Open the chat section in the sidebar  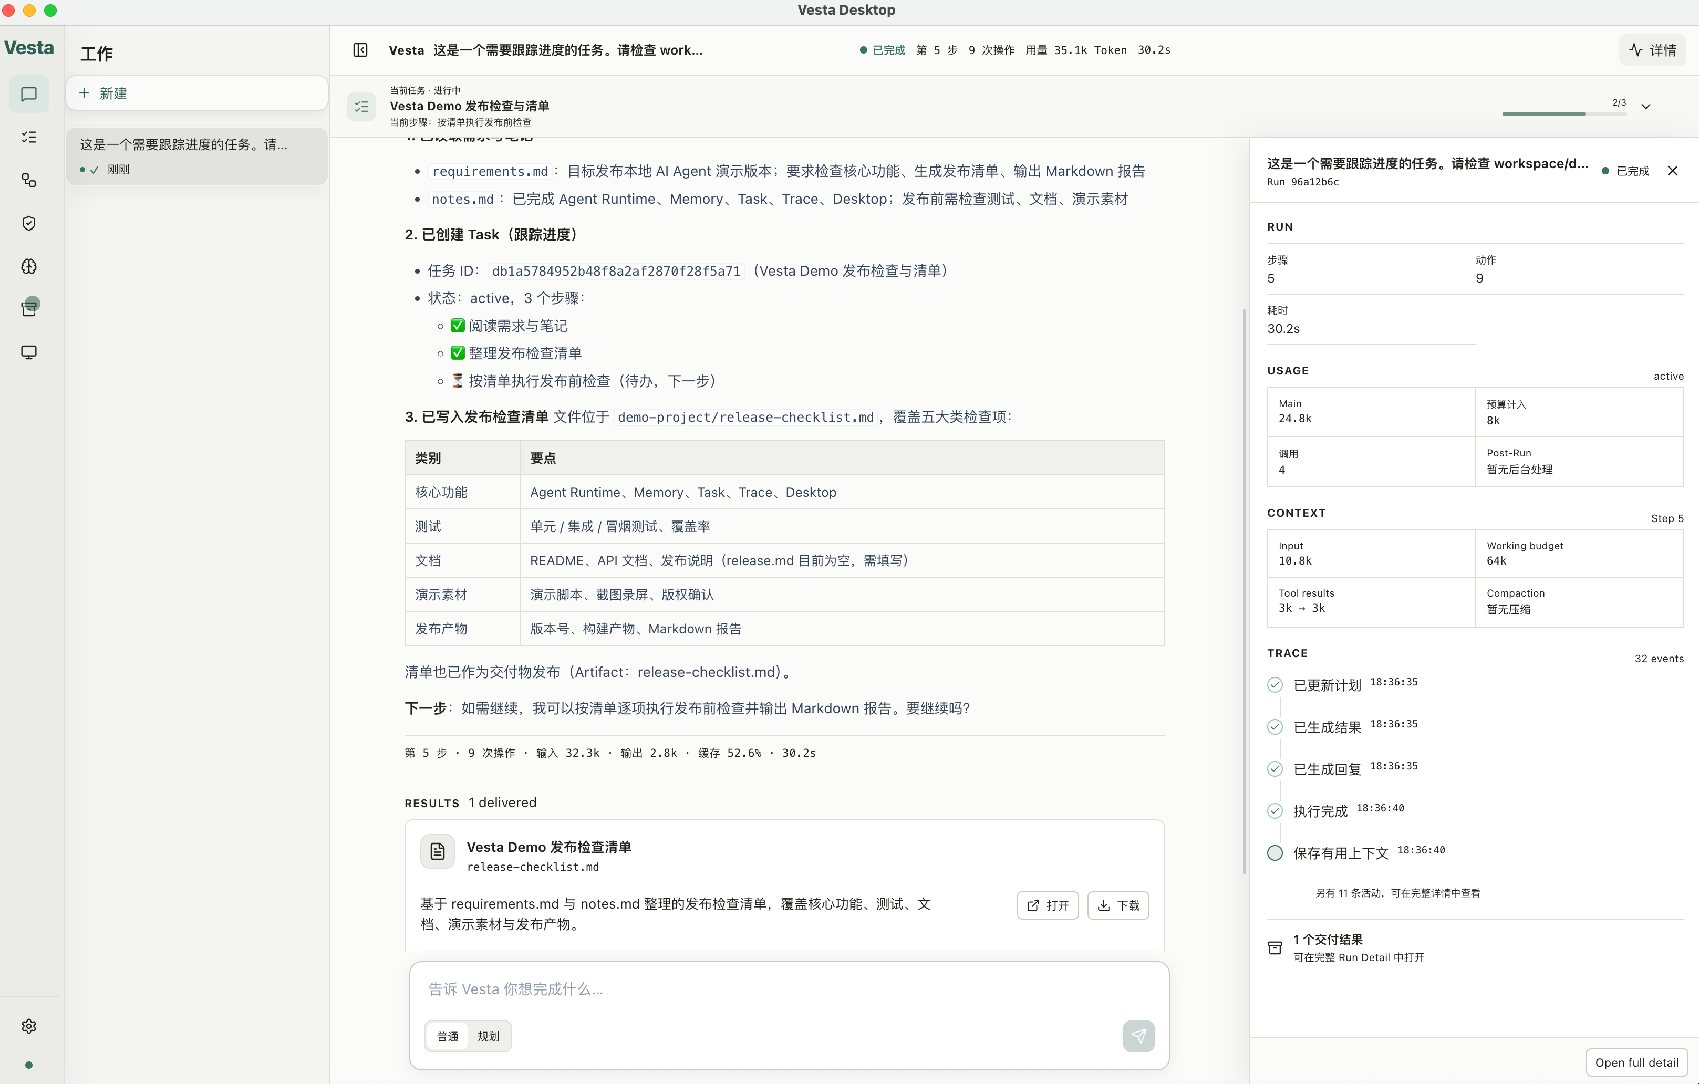29,94
